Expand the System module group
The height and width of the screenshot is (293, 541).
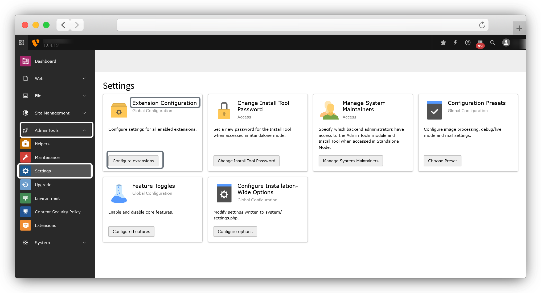[55, 243]
